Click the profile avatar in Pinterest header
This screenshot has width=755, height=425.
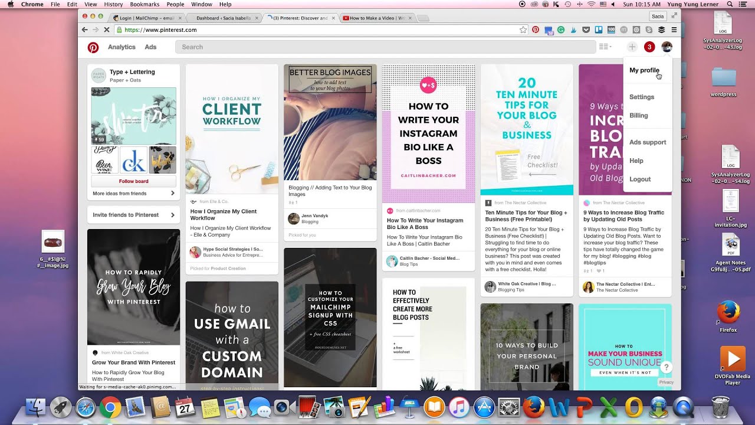[x=667, y=47]
